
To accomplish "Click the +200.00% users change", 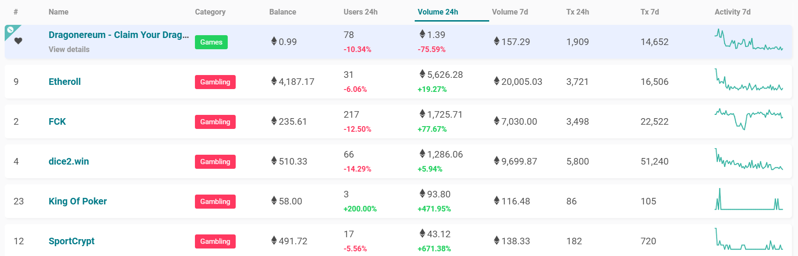I will pos(360,209).
